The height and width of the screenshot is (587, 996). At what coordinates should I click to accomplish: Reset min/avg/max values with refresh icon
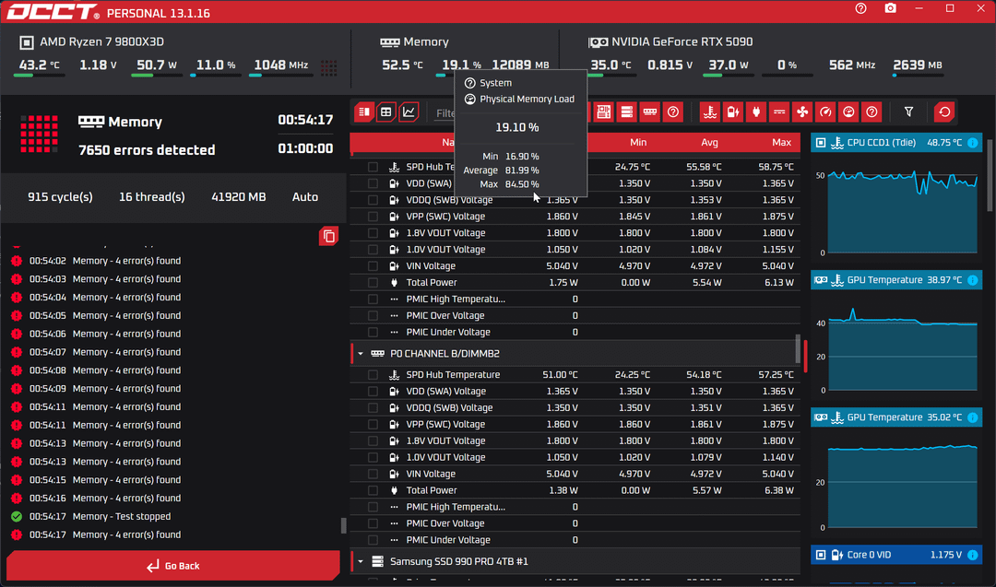pos(944,112)
